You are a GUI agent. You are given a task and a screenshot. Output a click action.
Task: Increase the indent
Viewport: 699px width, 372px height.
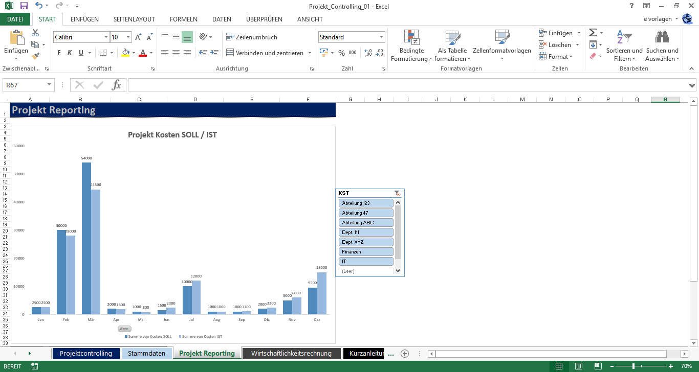tap(214, 53)
